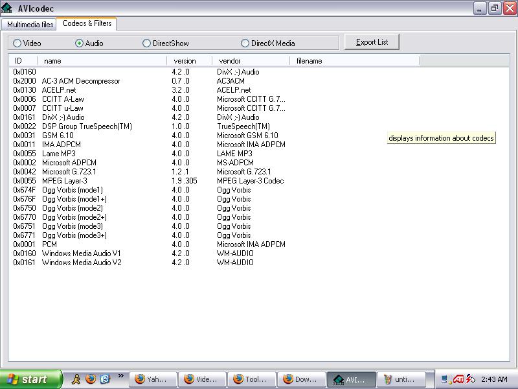518x389 pixels.
Task: Click the CCITT A-Law codec entry
Action: (63, 99)
